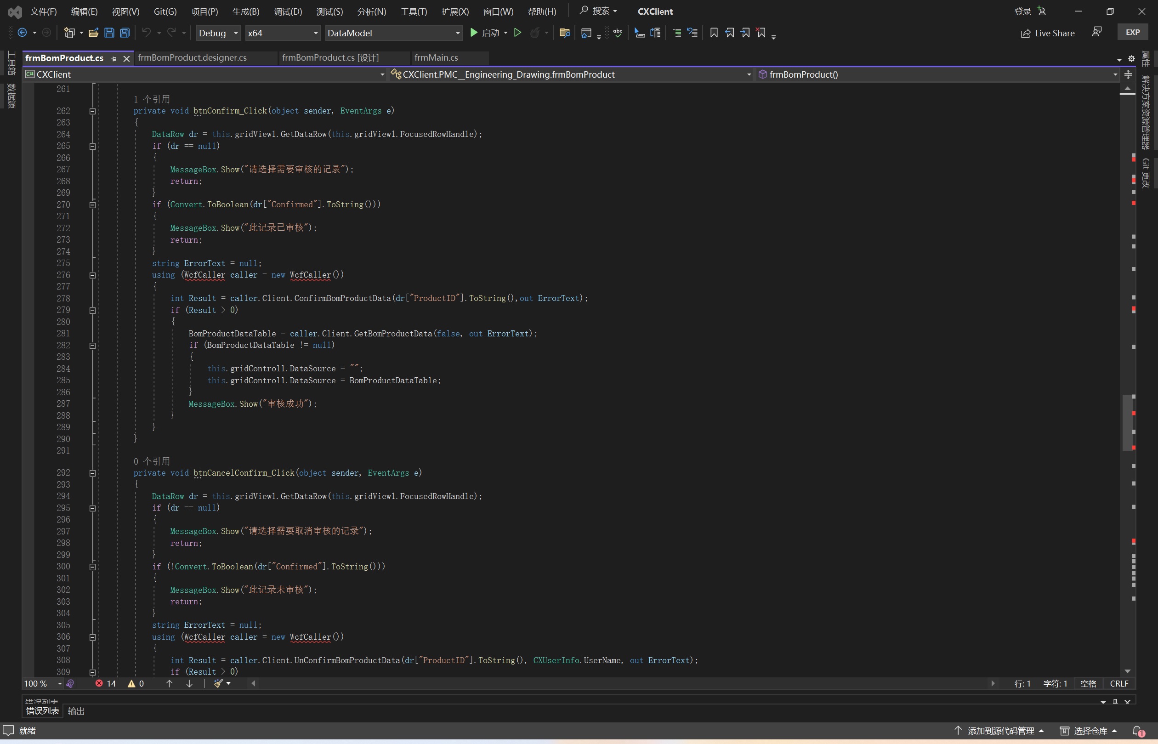Open the 调试(D) menu

pos(288,11)
